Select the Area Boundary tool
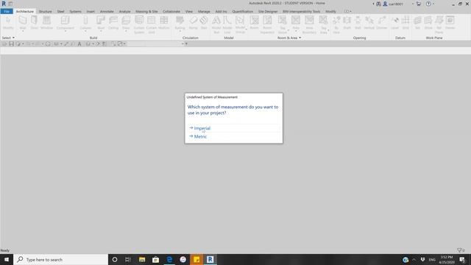 click(309, 24)
